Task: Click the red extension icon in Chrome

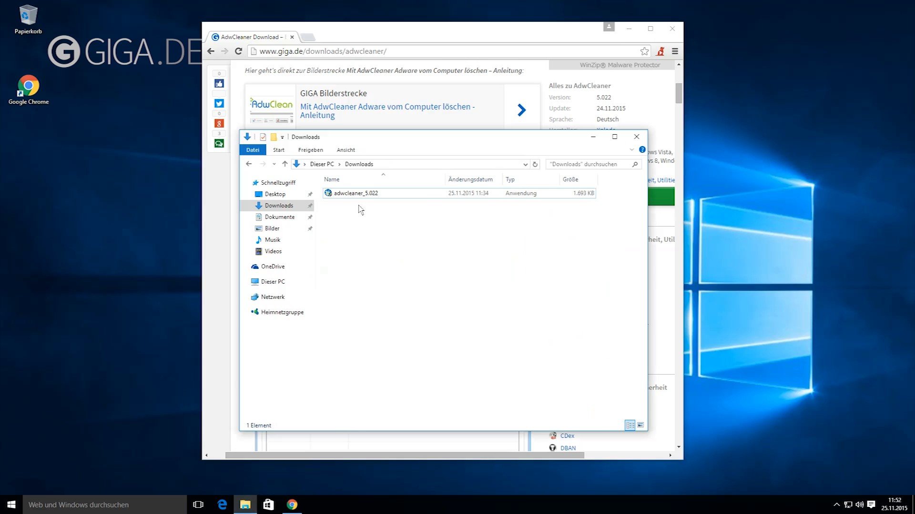Action: [661, 51]
